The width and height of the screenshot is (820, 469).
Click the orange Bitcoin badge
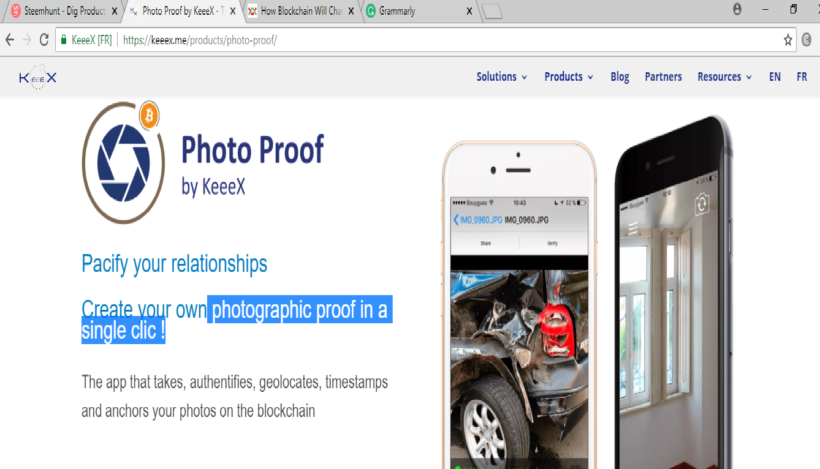[x=149, y=115]
